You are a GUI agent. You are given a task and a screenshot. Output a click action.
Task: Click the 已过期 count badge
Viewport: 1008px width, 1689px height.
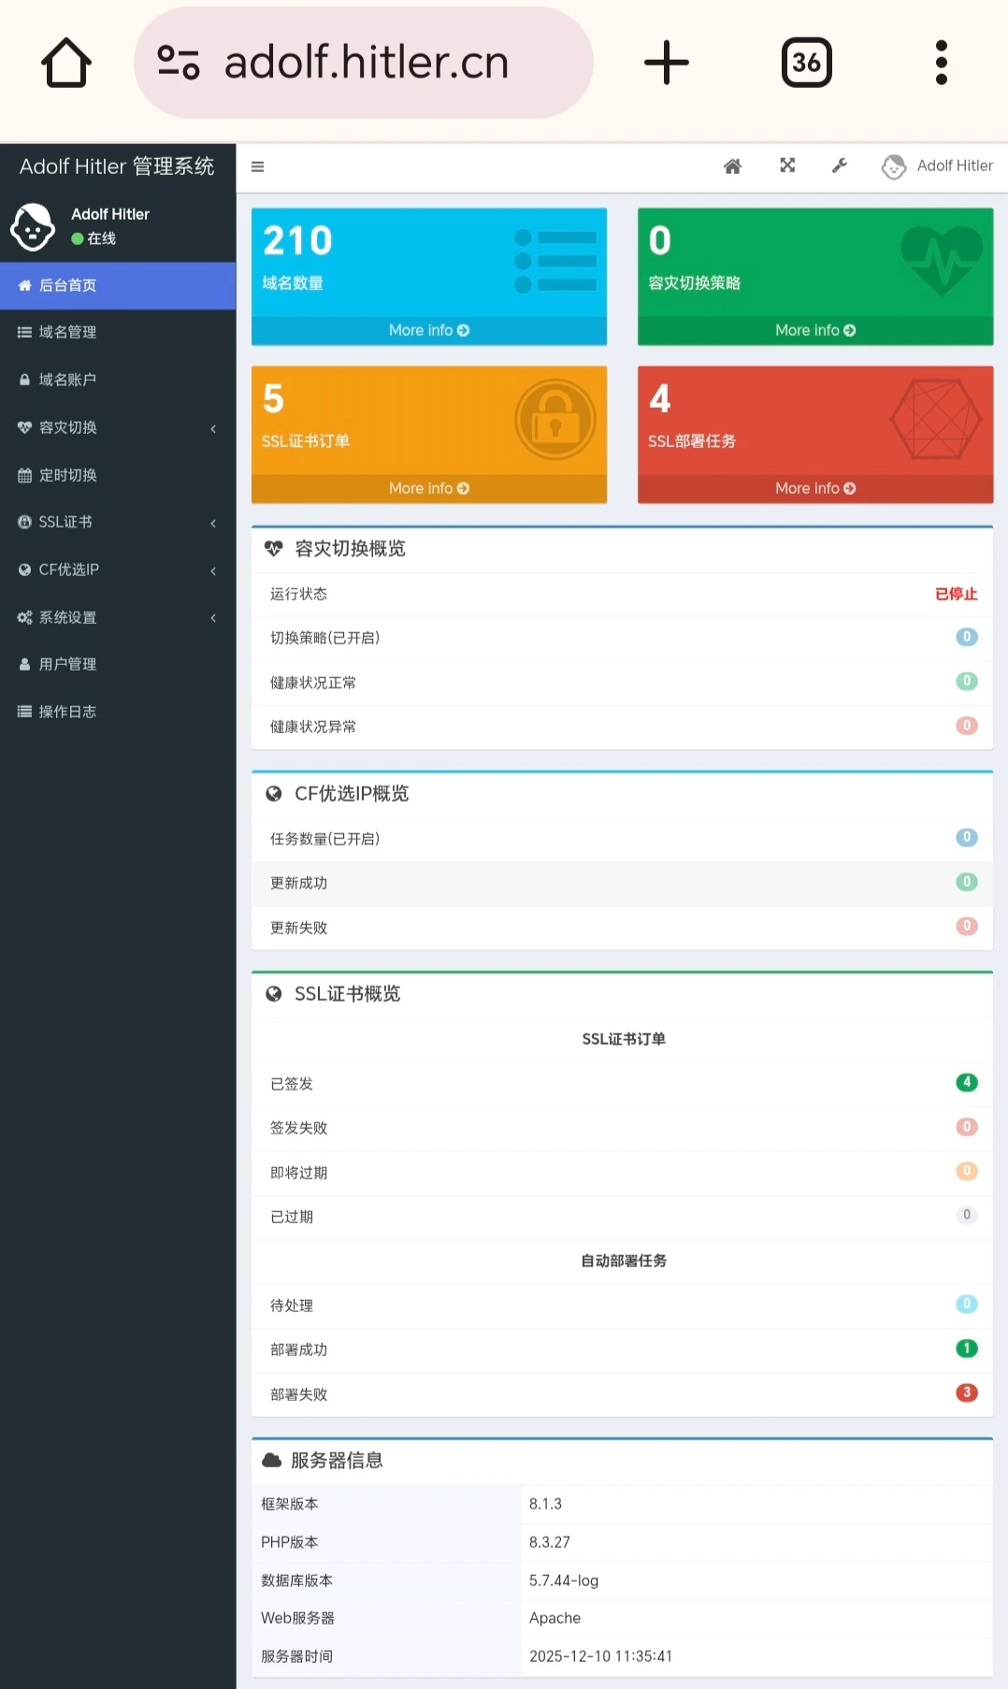pos(967,1215)
